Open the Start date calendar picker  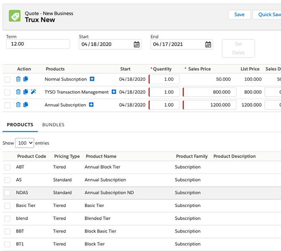137,44
